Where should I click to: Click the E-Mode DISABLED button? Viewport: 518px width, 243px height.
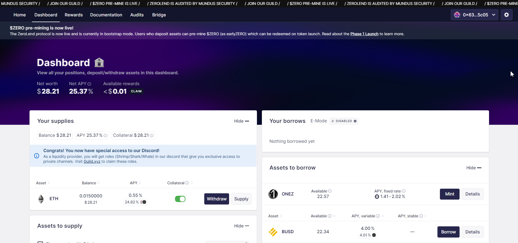pos(344,121)
